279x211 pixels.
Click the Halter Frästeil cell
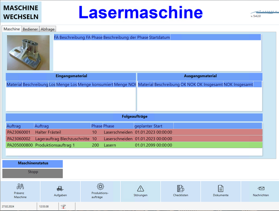pos(48,132)
